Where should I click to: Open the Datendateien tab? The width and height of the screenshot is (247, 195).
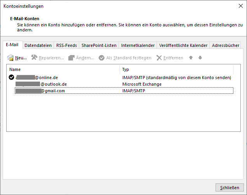(38, 45)
